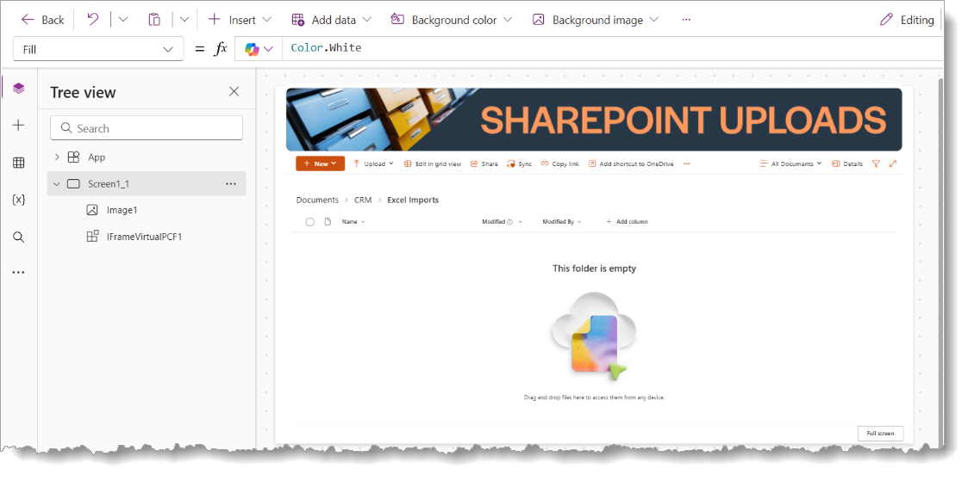Screen dimensions: 968x481
Task: Select the Tree view layers icon
Action: (18, 88)
